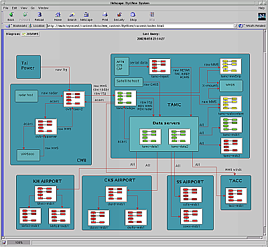Select the CWB host icon sending acars to VRP5000
268x247 pixels.
pos(46,127)
